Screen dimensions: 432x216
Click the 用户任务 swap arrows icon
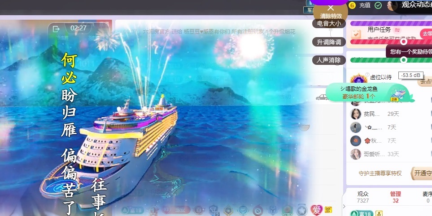click(397, 30)
